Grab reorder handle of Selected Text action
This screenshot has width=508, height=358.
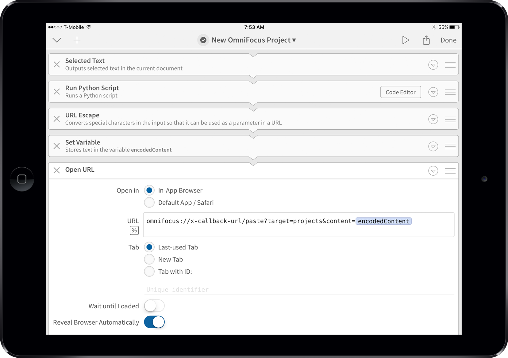(x=450, y=65)
